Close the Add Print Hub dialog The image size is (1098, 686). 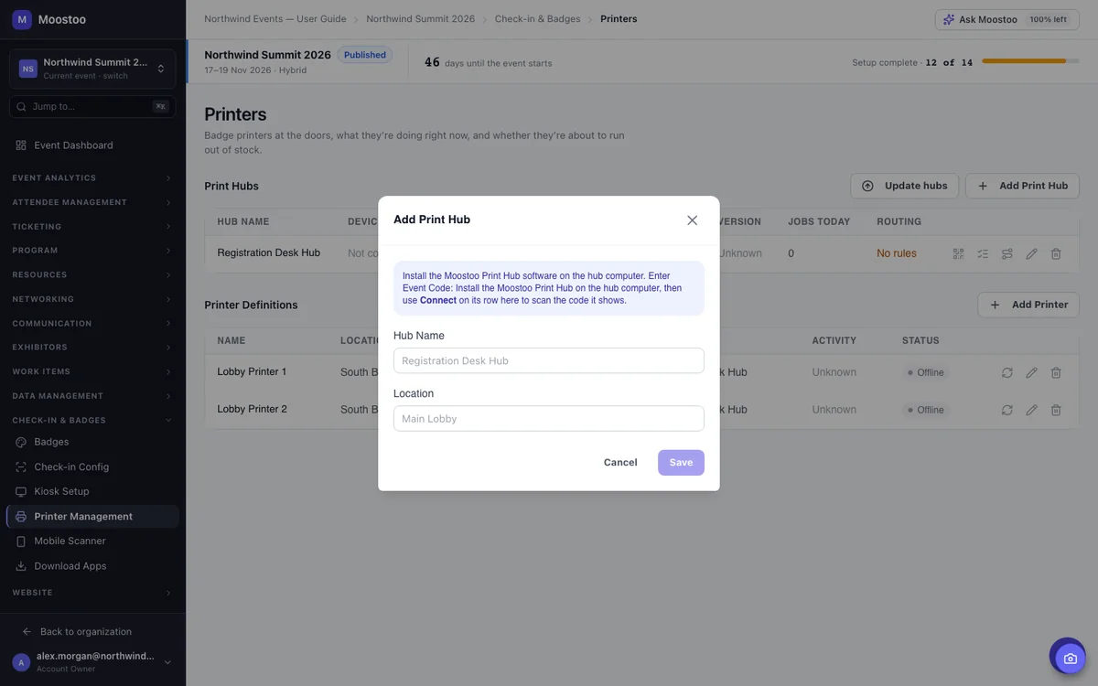coord(692,220)
